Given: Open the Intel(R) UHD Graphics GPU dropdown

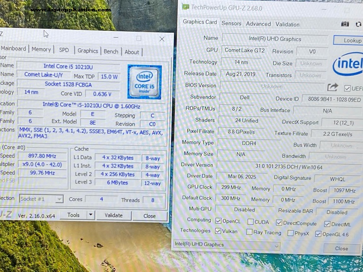Looking at the screenshot, I should click(226, 245).
